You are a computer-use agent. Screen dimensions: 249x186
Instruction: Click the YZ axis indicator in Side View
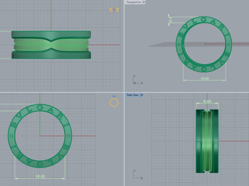(137, 175)
